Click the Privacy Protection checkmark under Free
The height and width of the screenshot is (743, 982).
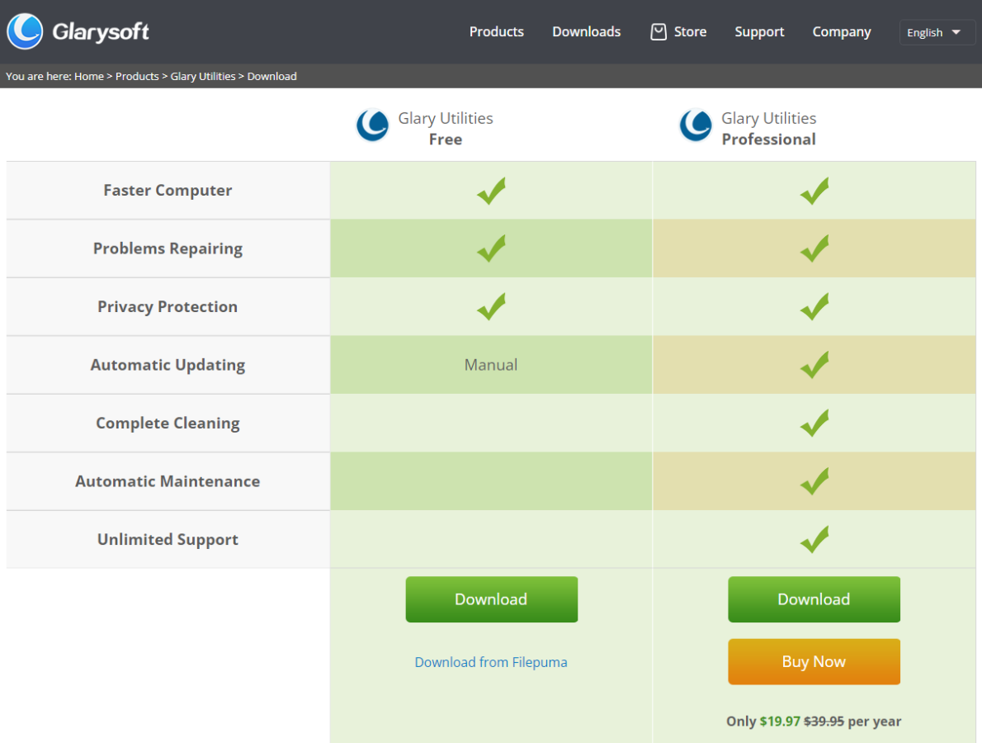(x=491, y=307)
